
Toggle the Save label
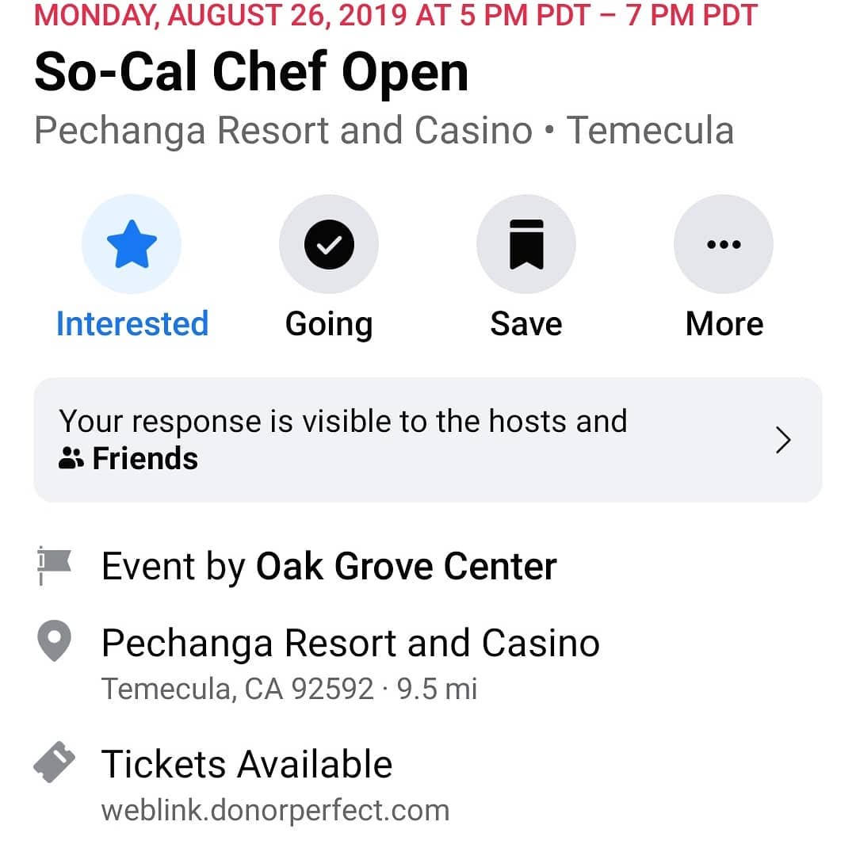pos(526,323)
